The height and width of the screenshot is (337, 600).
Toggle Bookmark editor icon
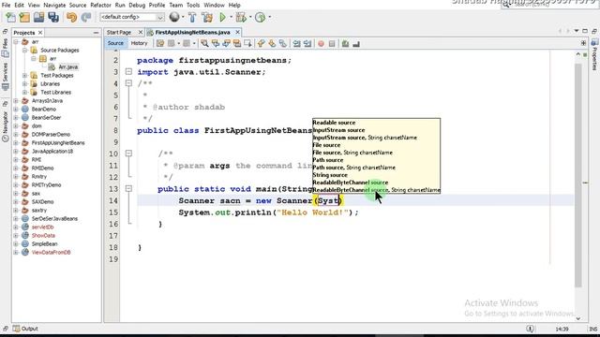283,44
